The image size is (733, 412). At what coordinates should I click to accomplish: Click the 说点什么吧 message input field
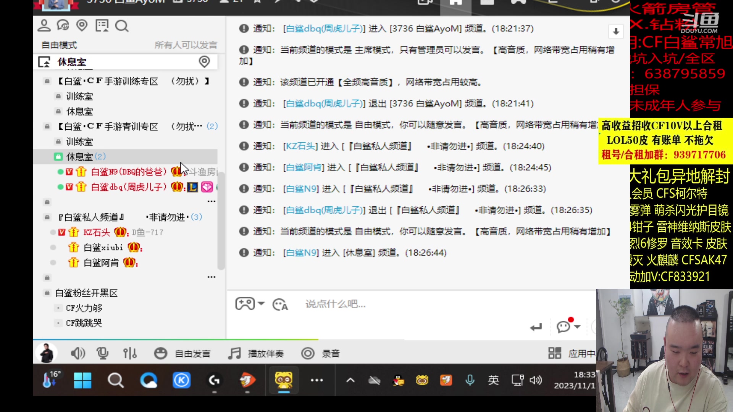click(335, 304)
